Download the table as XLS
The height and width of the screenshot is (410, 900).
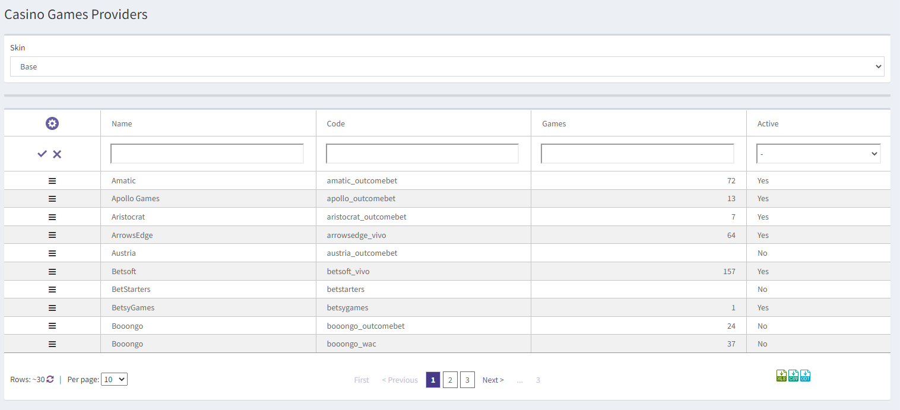pos(781,376)
